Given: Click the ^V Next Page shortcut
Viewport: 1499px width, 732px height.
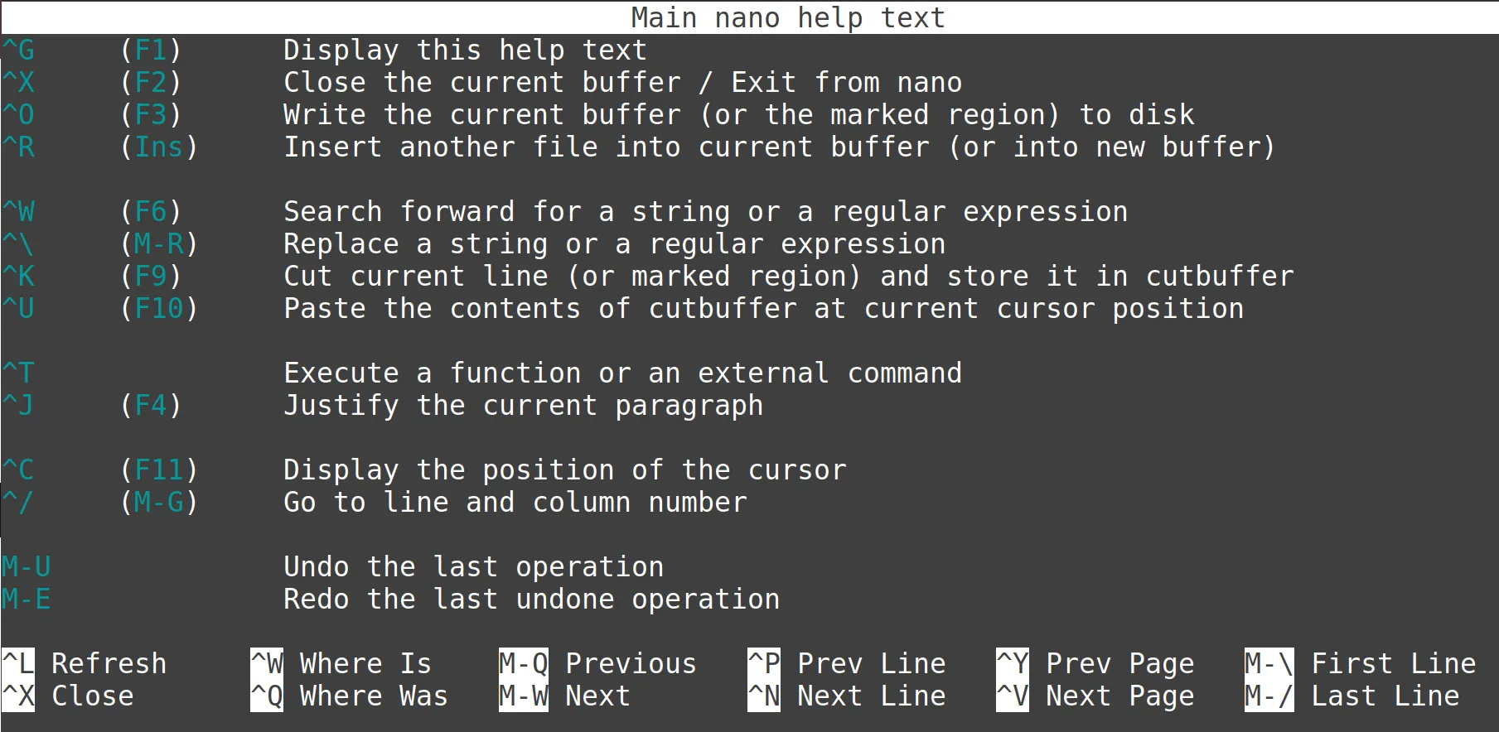Looking at the screenshot, I should [1095, 696].
